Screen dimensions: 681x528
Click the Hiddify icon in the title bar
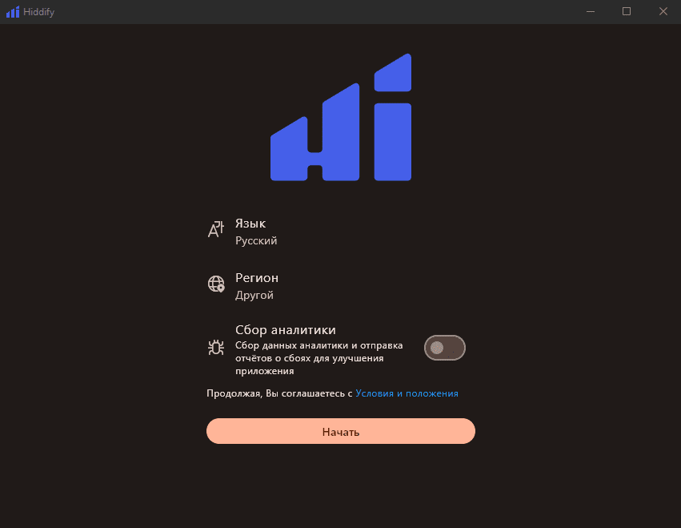point(12,11)
